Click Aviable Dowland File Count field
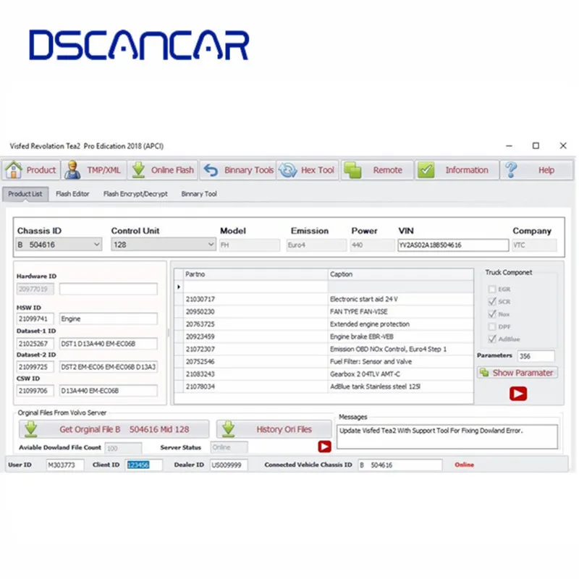This screenshot has width=579, height=579. pos(123,448)
